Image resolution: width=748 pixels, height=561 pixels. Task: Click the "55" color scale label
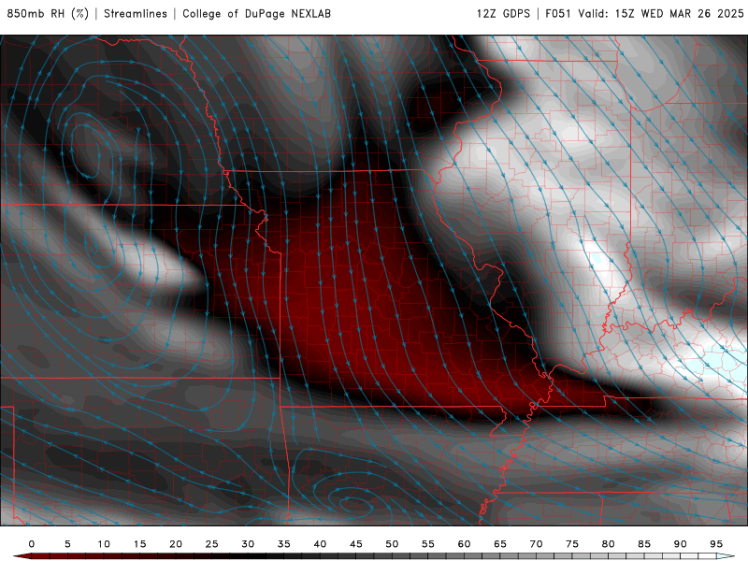428,544
